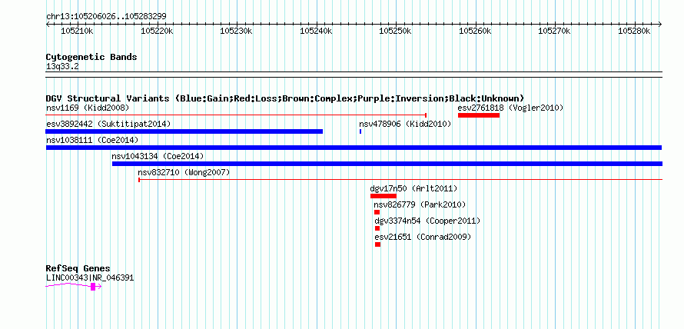Click the nsv826779 (Park2010) label
The height and width of the screenshot is (329, 684).
click(420, 204)
